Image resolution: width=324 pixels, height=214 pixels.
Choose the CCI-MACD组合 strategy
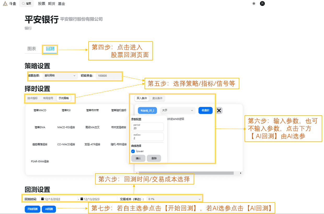tap(66, 144)
